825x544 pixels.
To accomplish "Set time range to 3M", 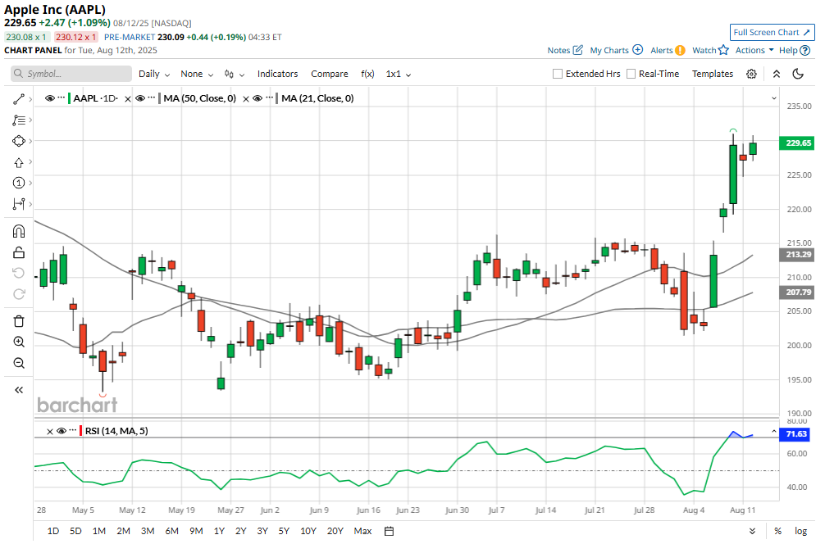I will click(x=148, y=532).
